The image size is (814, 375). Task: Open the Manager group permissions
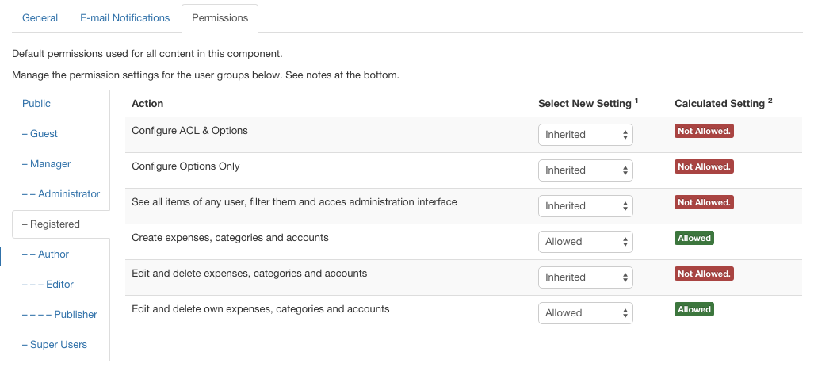click(x=46, y=163)
